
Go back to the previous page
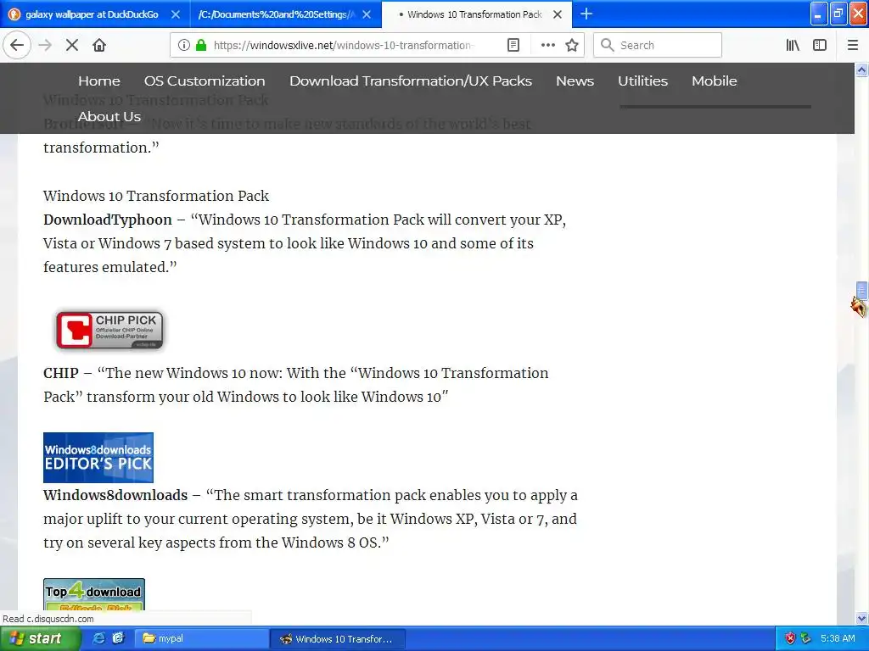[17, 45]
